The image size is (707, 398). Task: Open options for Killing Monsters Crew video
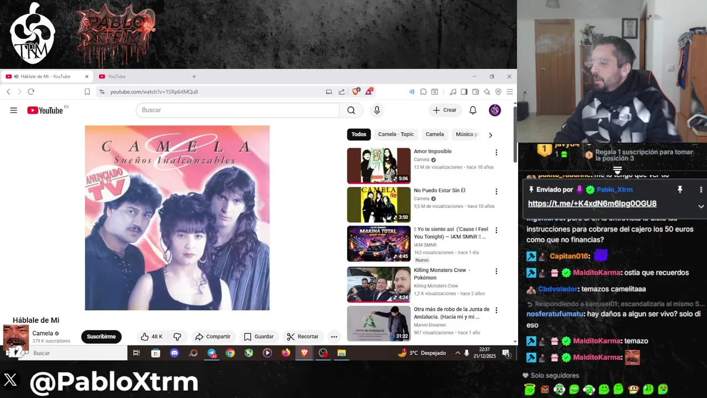[x=496, y=271]
